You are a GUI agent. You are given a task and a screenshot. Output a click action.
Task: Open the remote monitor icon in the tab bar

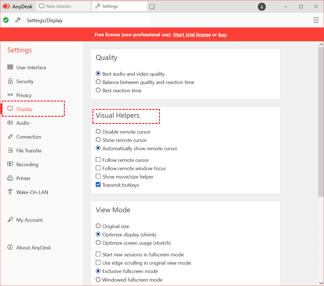click(152, 6)
